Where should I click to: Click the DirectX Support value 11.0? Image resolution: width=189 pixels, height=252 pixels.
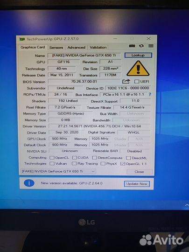tap(135, 101)
